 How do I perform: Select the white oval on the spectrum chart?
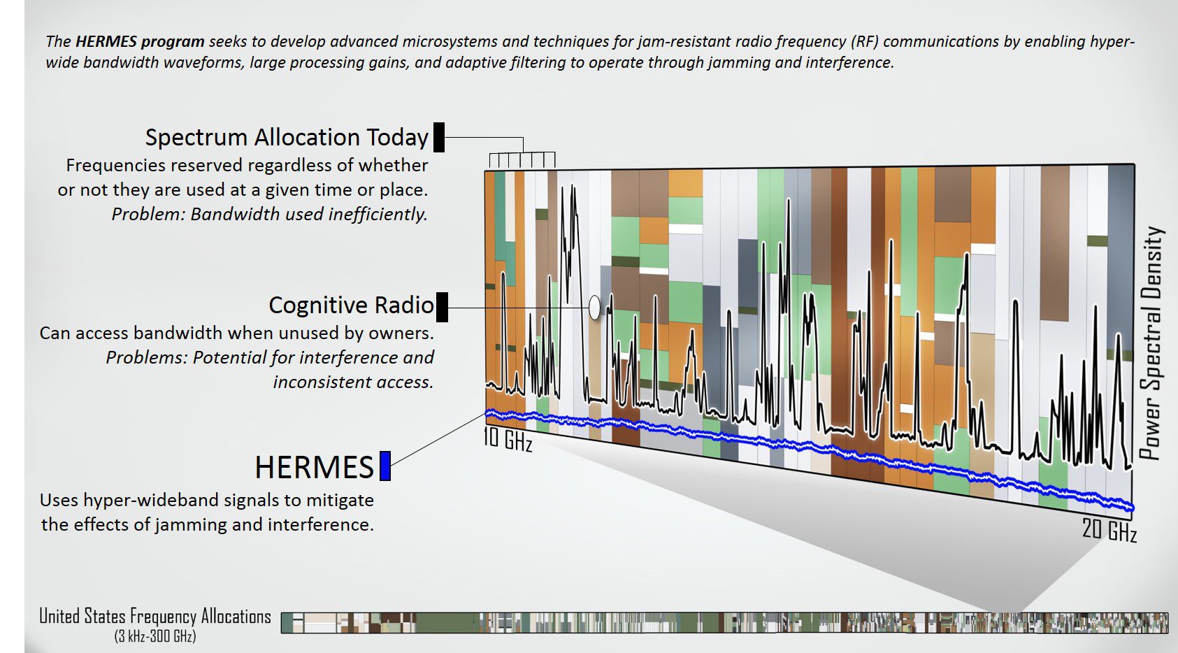(x=594, y=308)
